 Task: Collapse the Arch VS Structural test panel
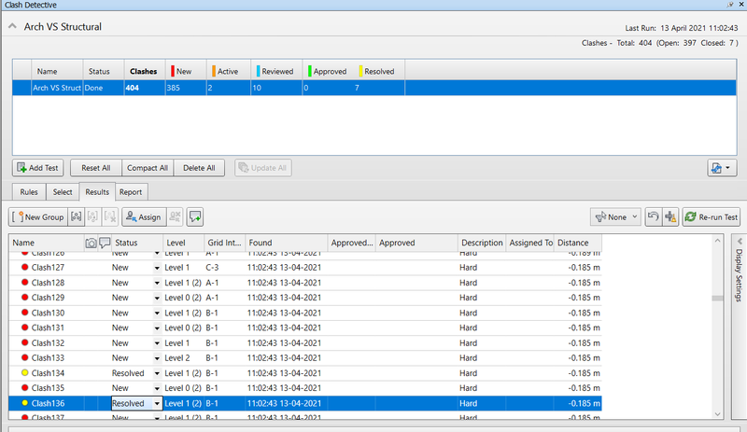click(x=14, y=27)
